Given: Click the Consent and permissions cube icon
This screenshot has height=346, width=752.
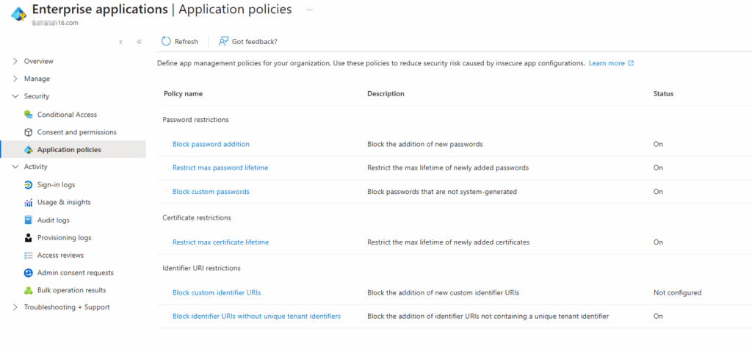Looking at the screenshot, I should click(29, 132).
